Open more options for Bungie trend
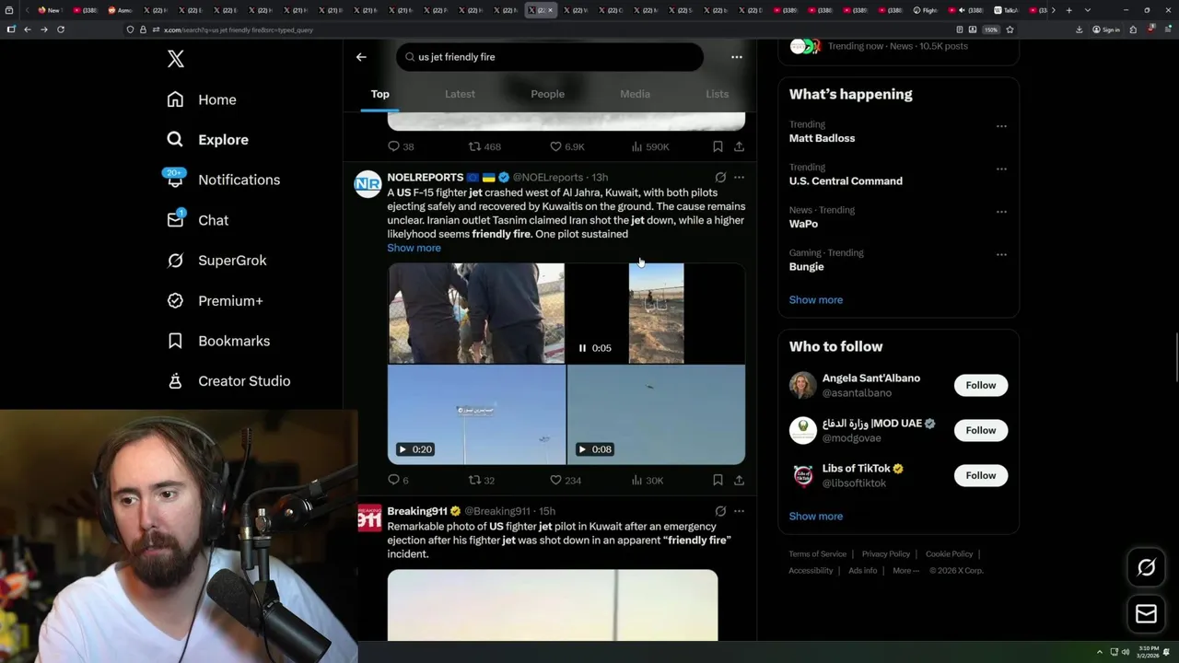 pyautogui.click(x=1001, y=255)
